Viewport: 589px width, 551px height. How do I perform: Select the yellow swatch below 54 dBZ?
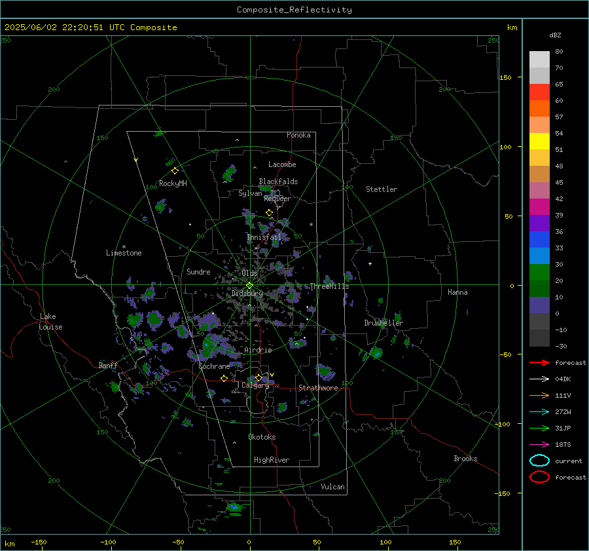pyautogui.click(x=539, y=142)
